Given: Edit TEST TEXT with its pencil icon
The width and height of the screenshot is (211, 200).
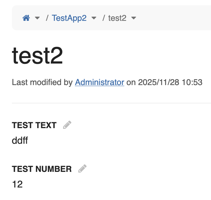Looking at the screenshot, I should click(x=67, y=125).
